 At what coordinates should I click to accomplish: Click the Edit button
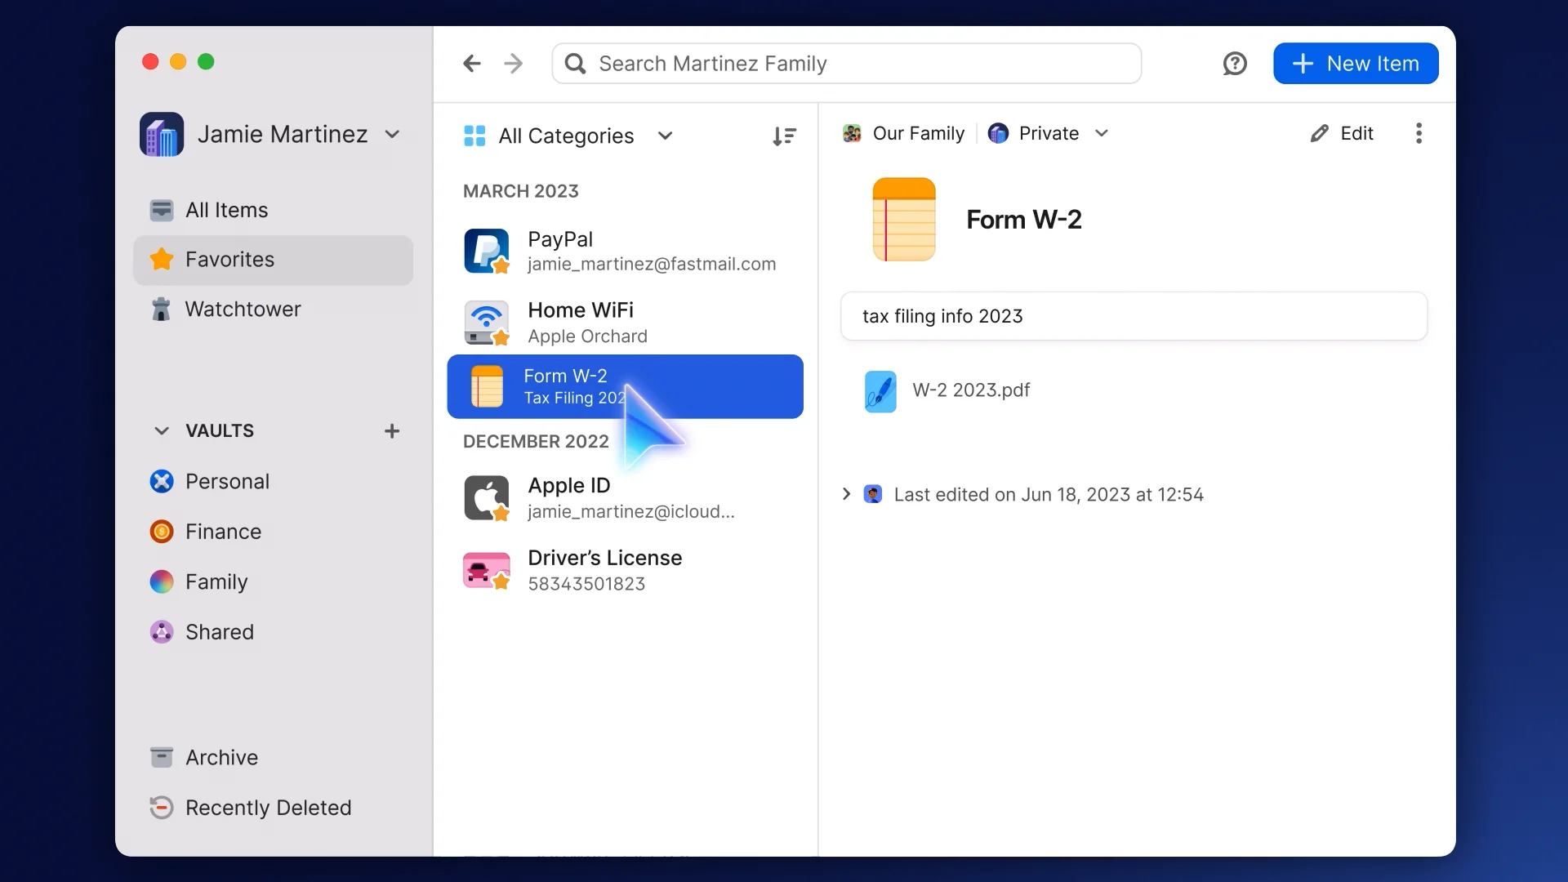click(1342, 133)
